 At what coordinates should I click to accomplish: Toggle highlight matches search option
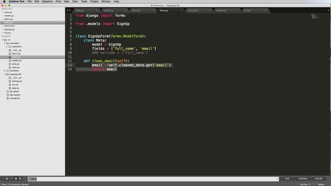coord(25,179)
